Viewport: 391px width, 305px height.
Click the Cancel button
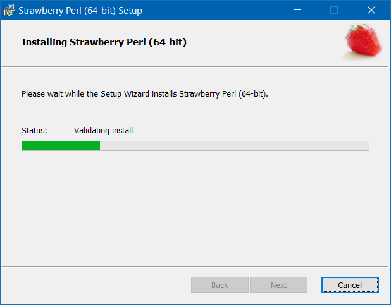coord(350,285)
